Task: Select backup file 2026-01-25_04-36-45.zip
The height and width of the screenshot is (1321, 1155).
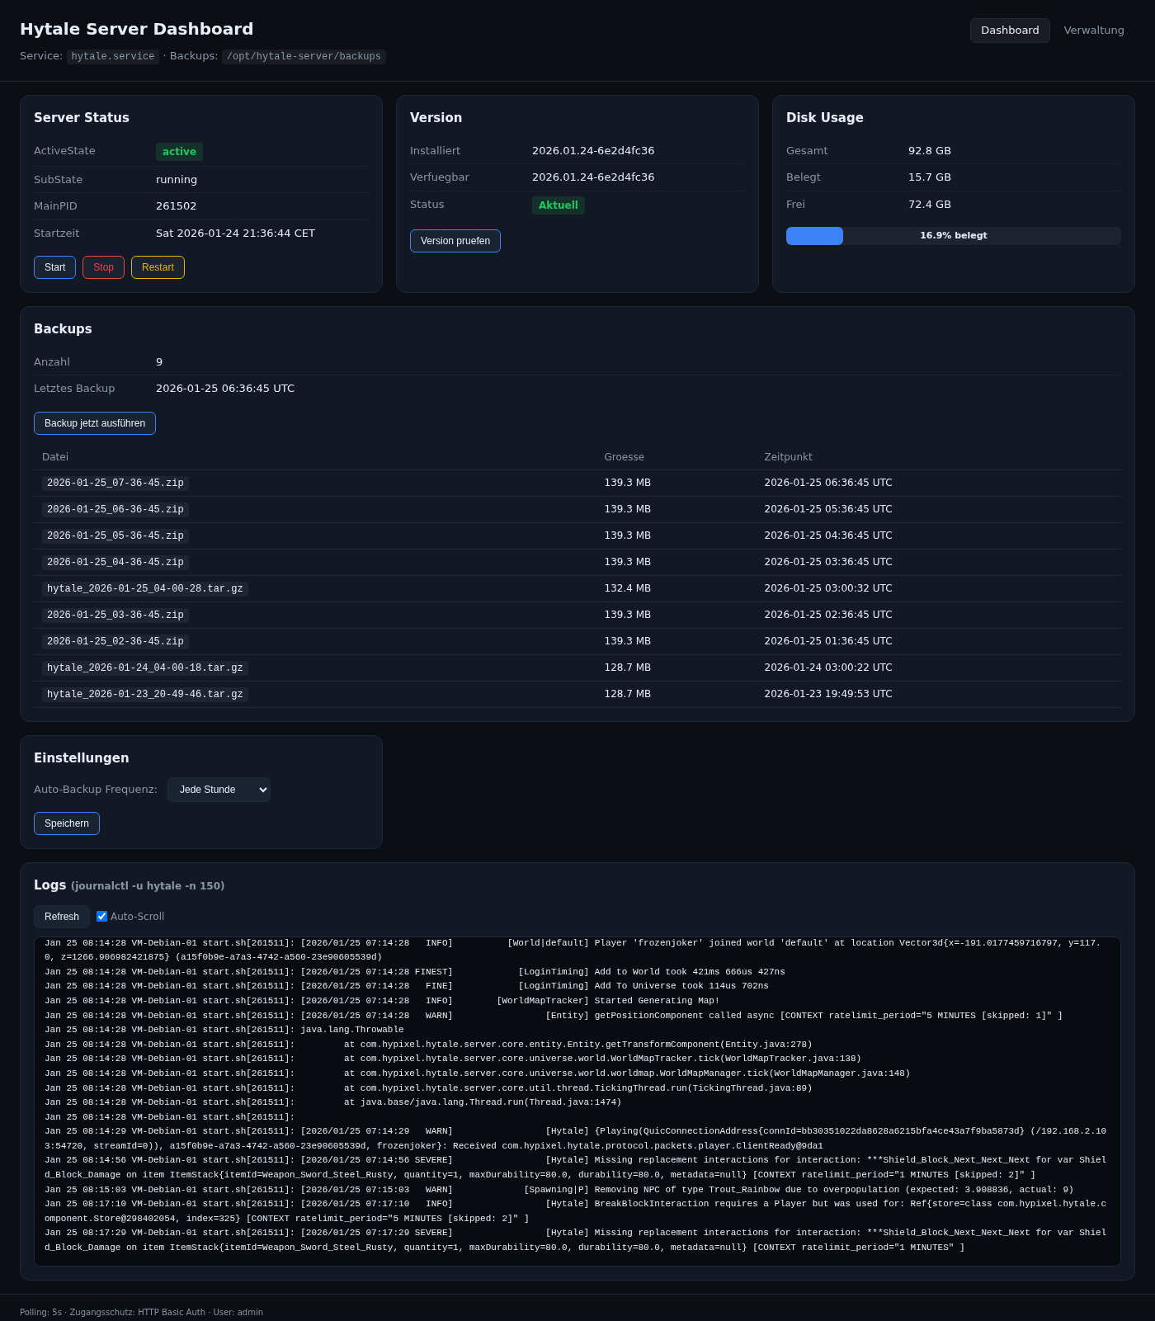Action: [x=115, y=563]
